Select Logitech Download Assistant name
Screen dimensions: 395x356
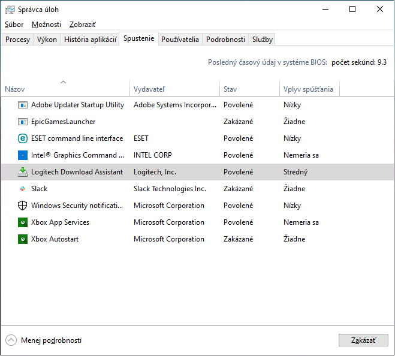tap(77, 172)
